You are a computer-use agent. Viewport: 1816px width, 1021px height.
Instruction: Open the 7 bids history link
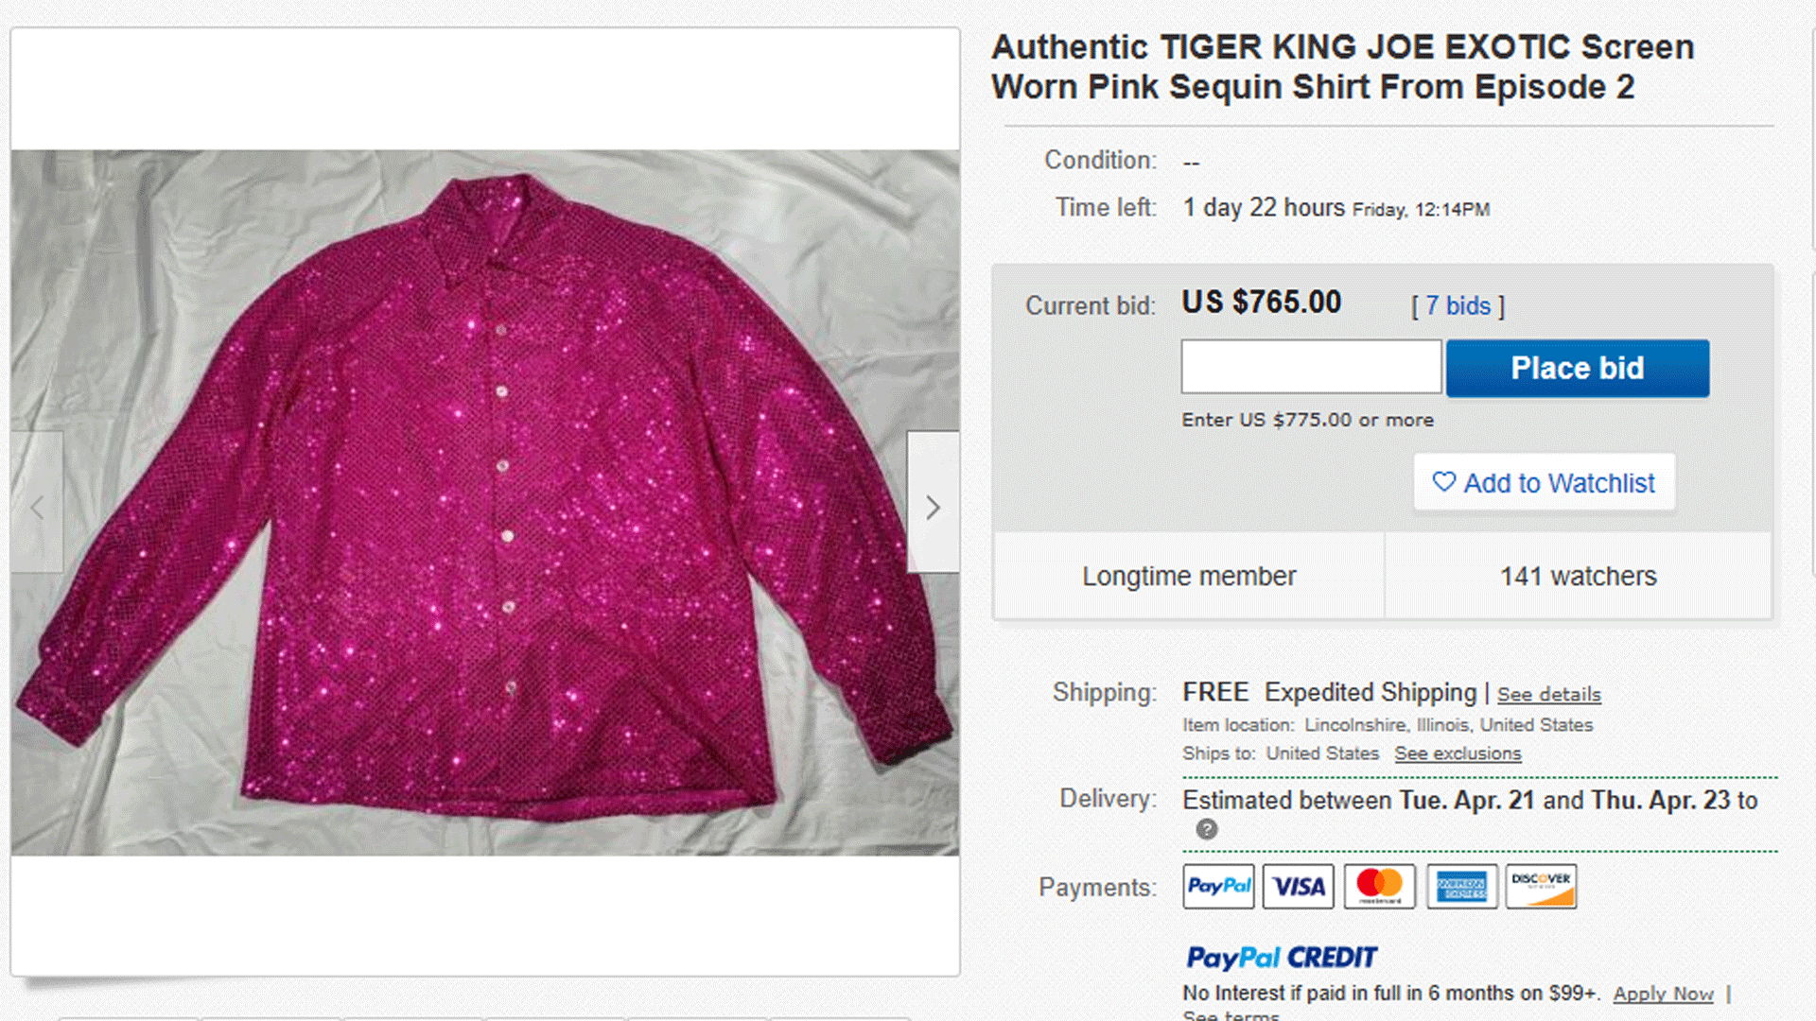pyautogui.click(x=1458, y=306)
